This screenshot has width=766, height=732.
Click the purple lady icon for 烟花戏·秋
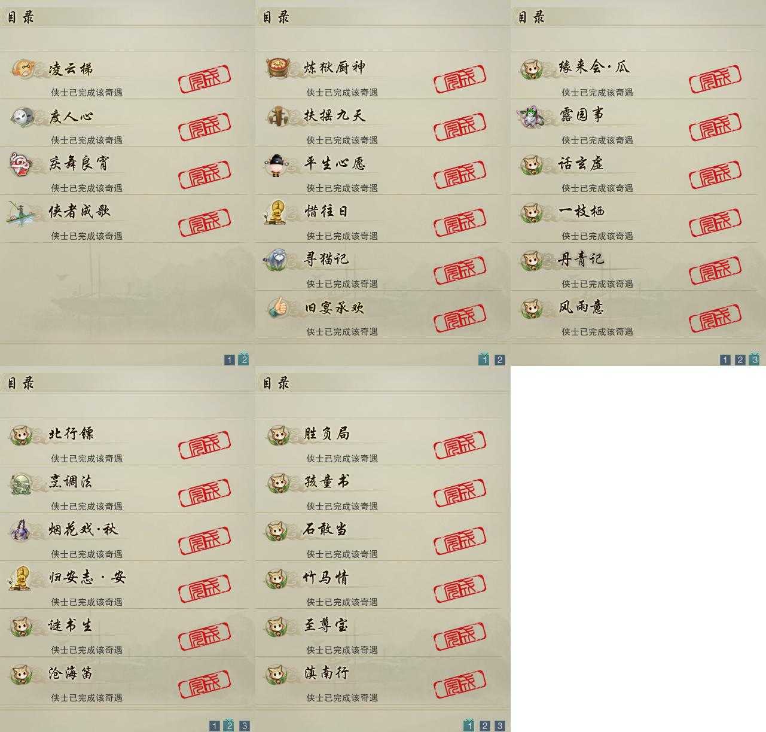pyautogui.click(x=20, y=529)
